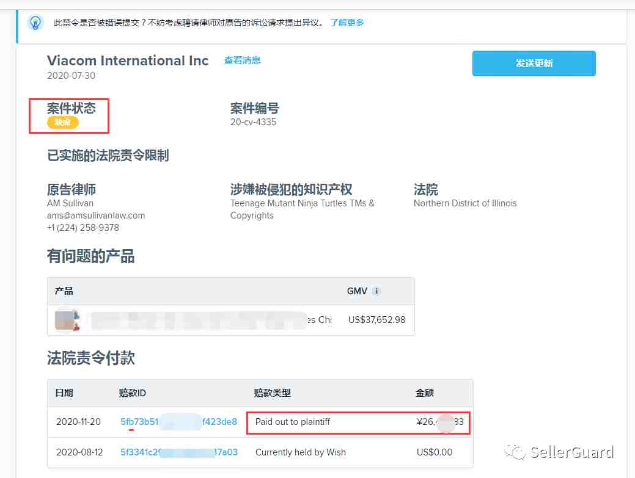
Task: Click the Viacom International Inc heading
Action: (x=128, y=60)
